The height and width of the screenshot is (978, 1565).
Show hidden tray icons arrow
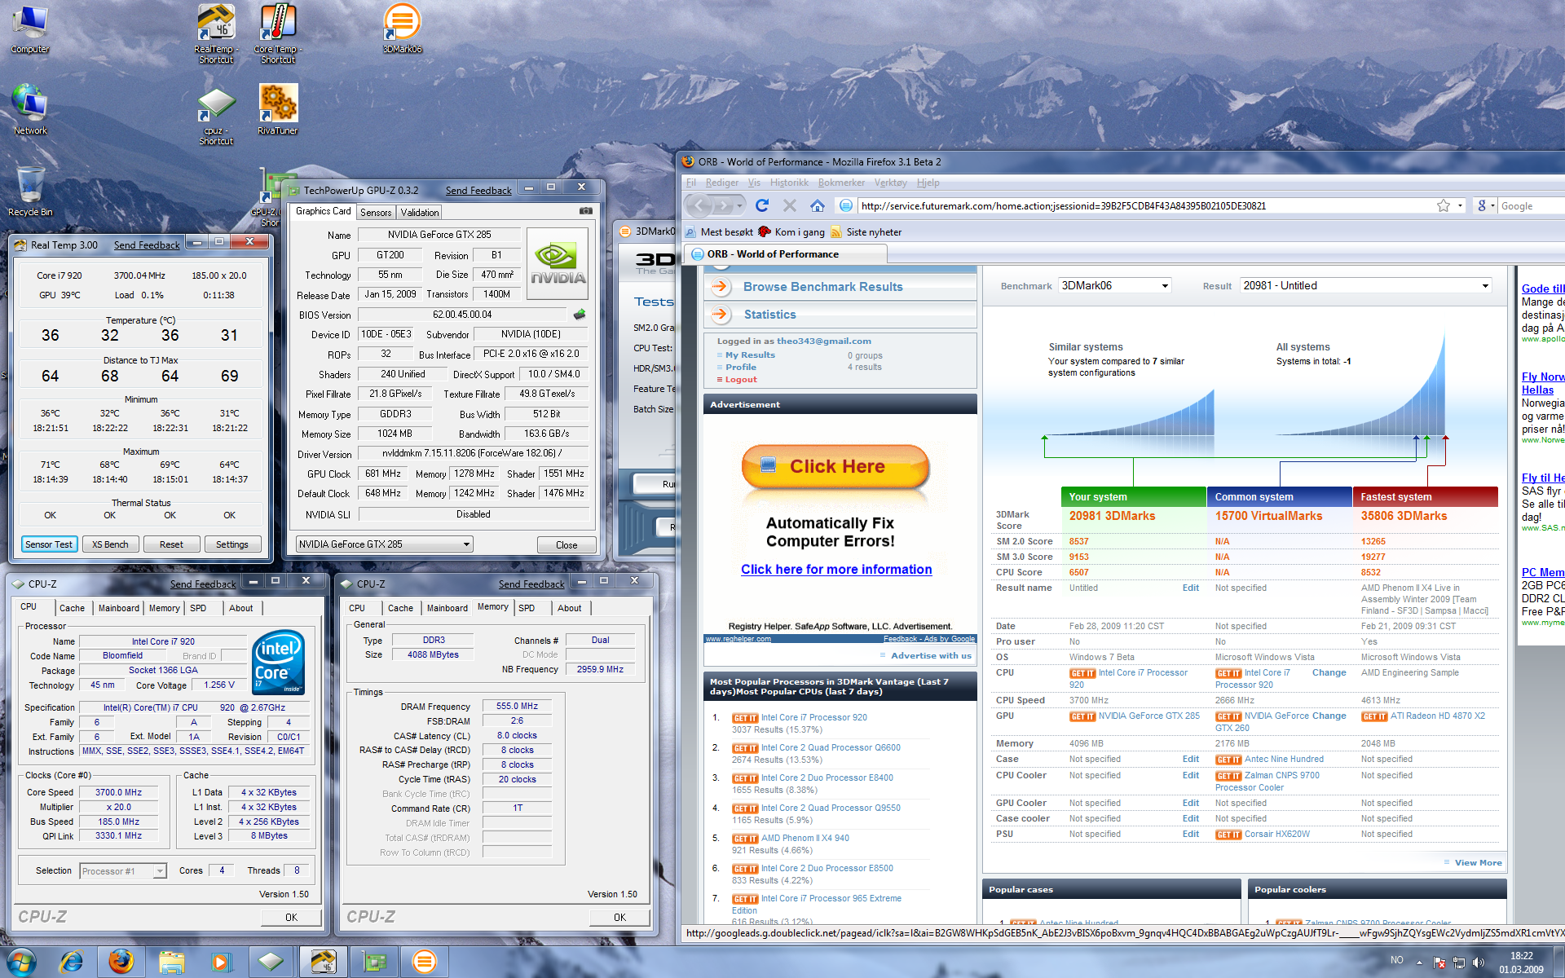(1419, 963)
